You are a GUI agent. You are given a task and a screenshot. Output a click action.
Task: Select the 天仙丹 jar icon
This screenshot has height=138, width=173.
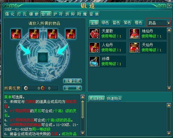click(x=134, y=48)
